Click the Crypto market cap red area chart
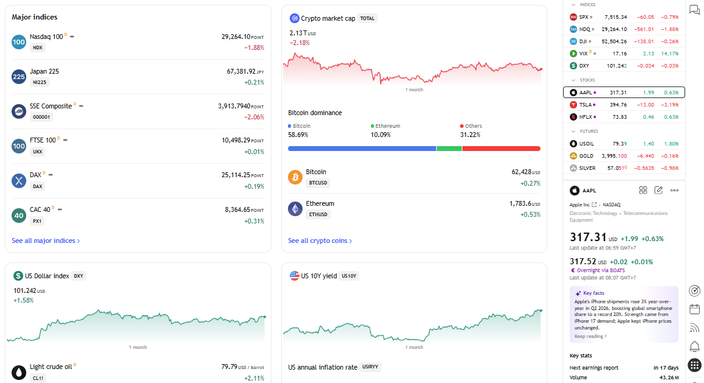704x383 pixels. [x=412, y=69]
